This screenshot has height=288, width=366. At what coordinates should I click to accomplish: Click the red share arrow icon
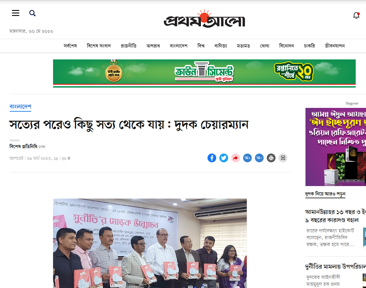[x=236, y=158]
